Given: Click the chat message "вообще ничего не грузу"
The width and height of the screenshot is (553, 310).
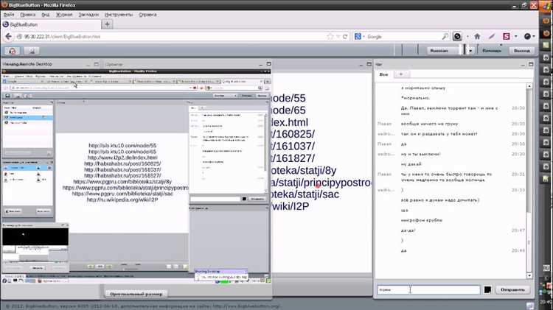Looking at the screenshot, I should click(429, 124).
